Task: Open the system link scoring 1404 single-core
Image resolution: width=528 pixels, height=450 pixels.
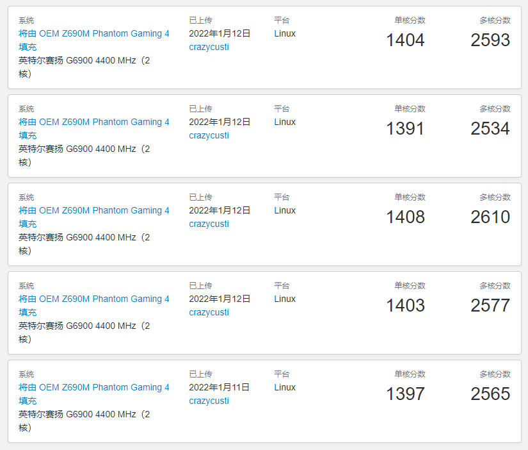Action: point(93,33)
